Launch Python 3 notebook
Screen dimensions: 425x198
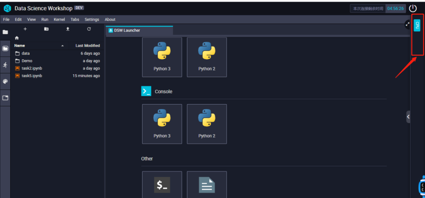click(162, 57)
